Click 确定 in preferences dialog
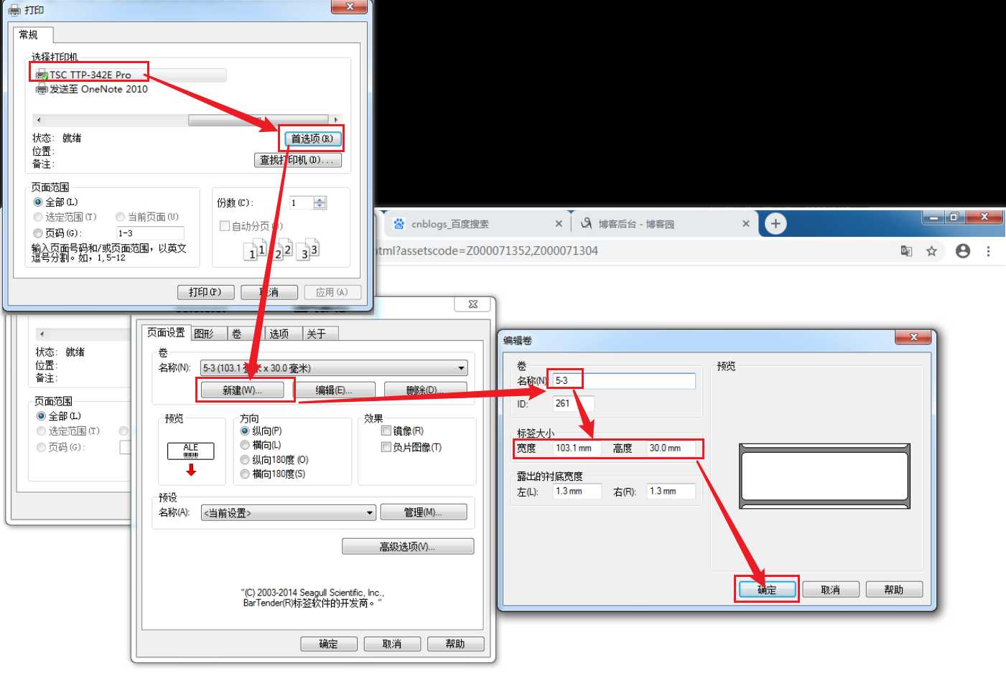 [x=329, y=644]
